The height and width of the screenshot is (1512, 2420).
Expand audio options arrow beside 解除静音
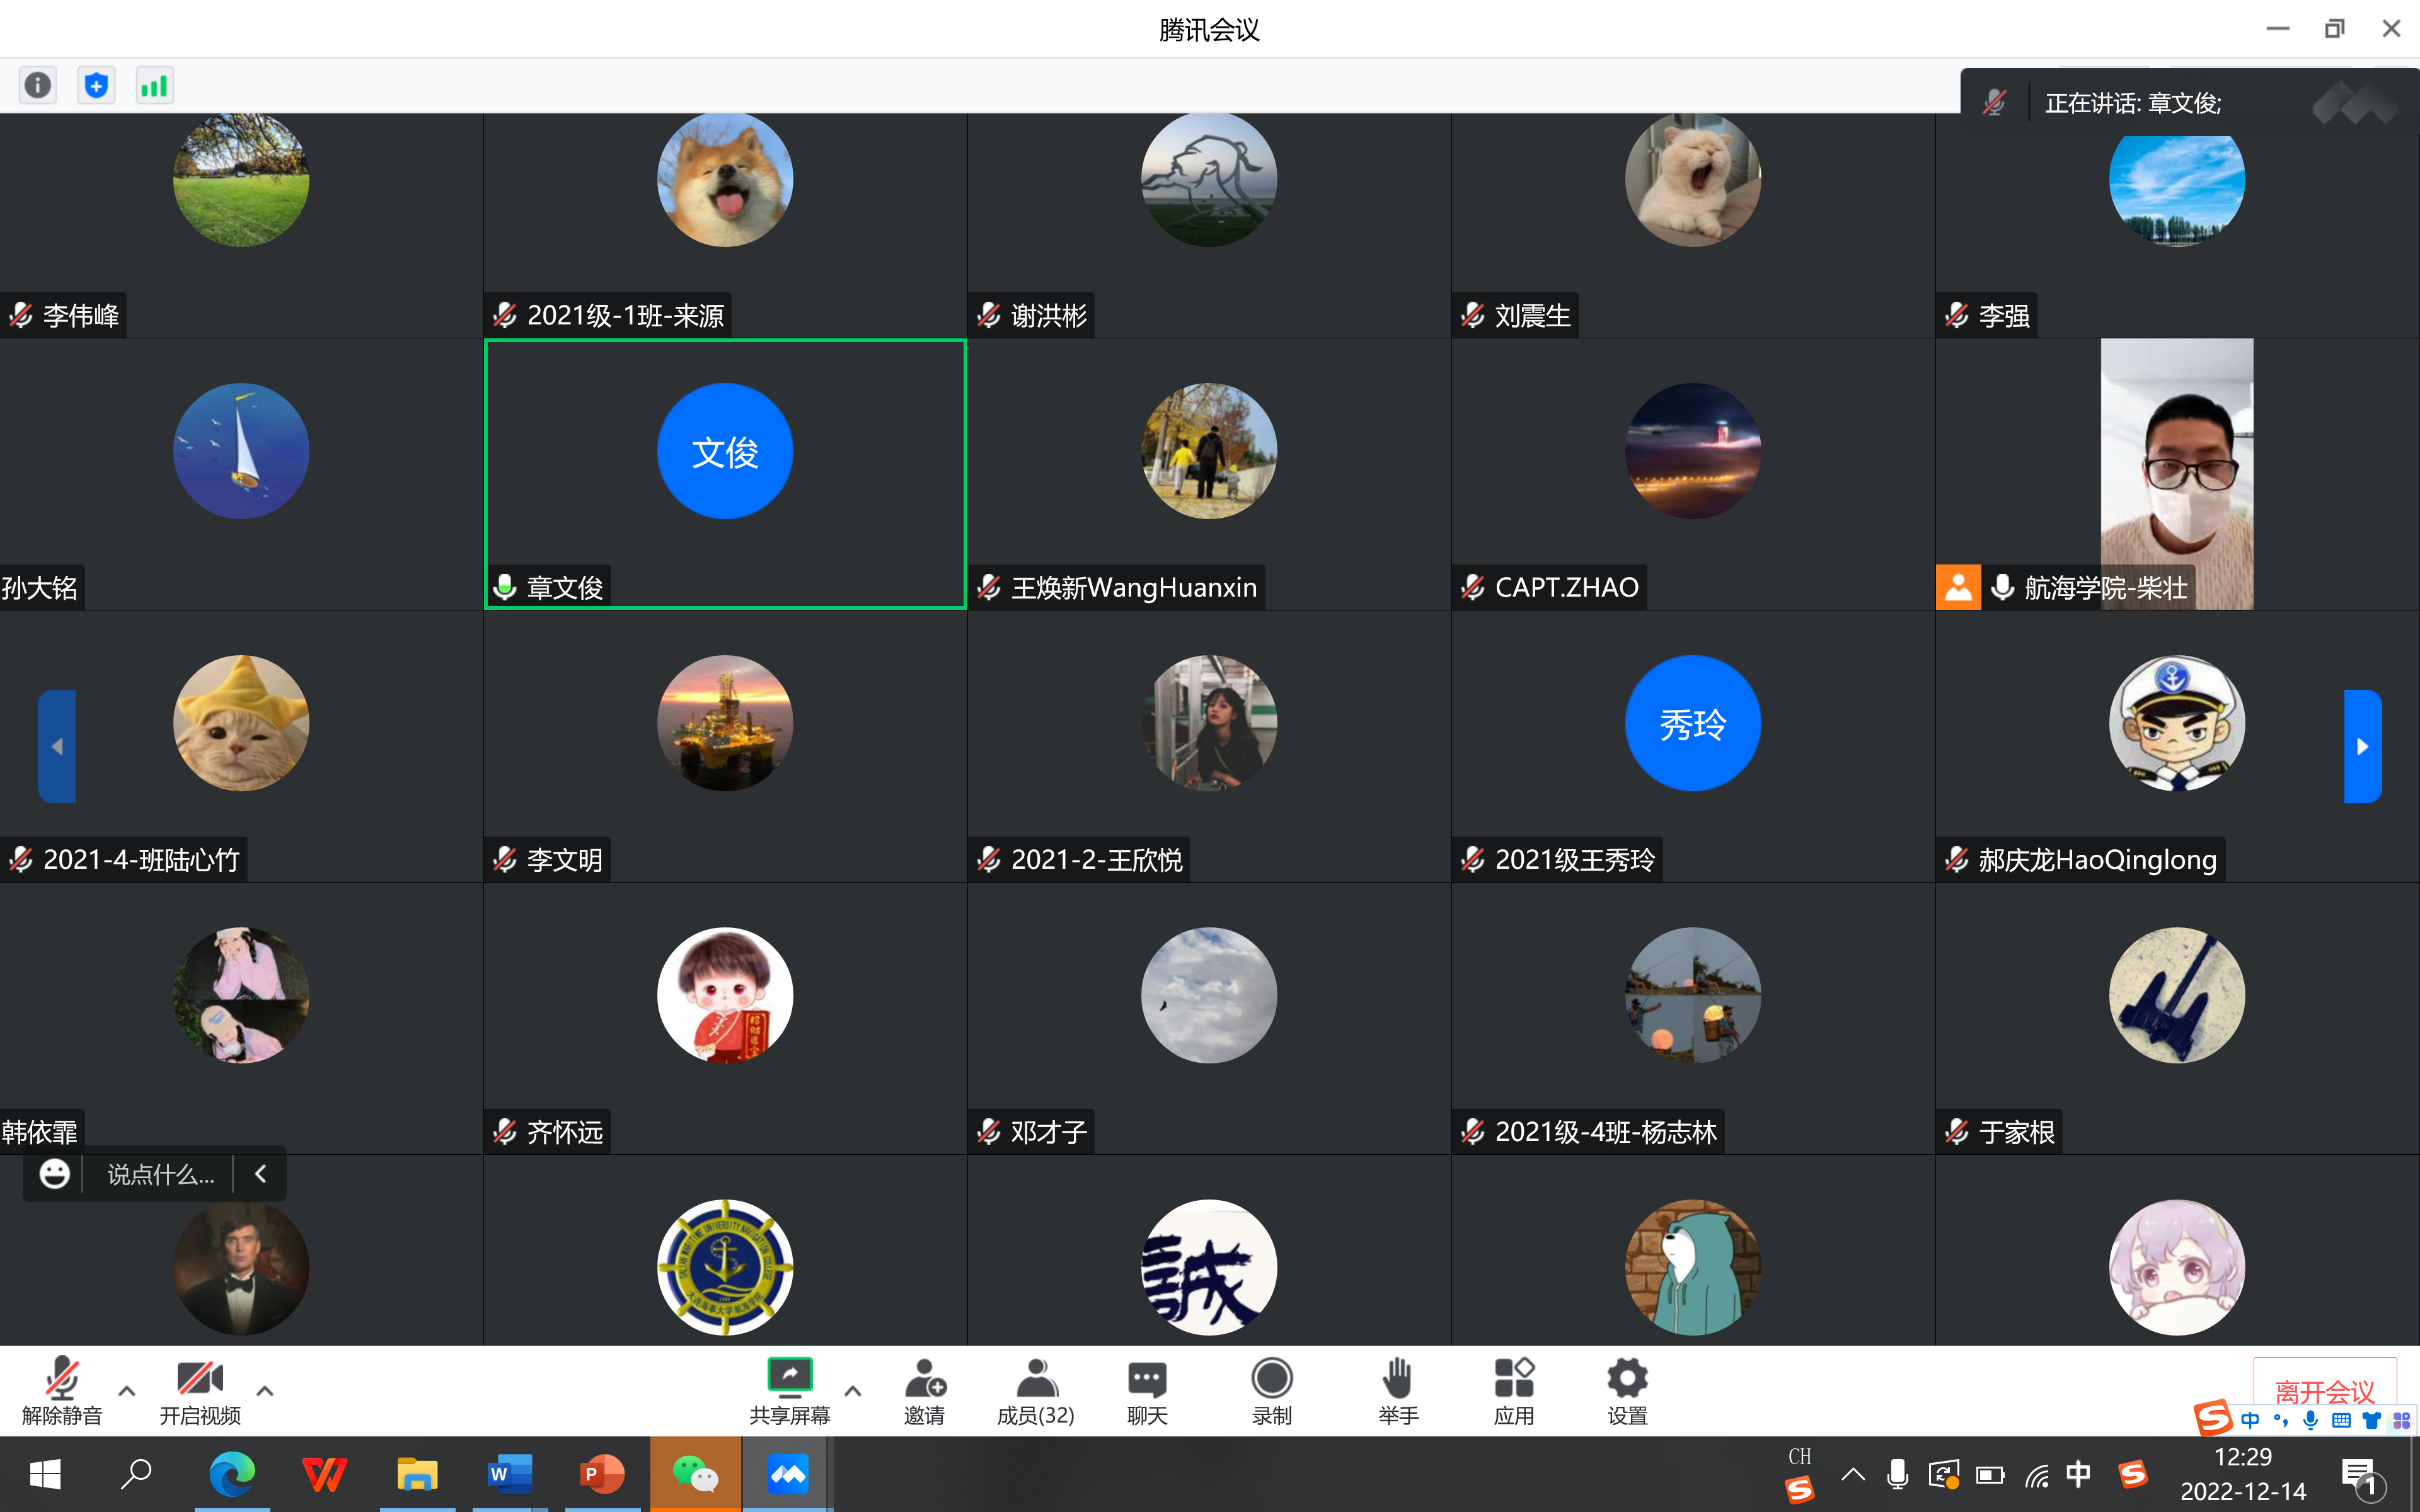(x=127, y=1391)
